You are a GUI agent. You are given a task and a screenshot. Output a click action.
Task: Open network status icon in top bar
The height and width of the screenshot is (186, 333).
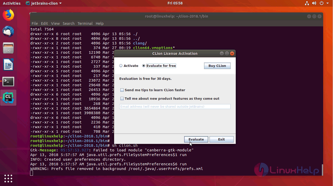(307, 3)
